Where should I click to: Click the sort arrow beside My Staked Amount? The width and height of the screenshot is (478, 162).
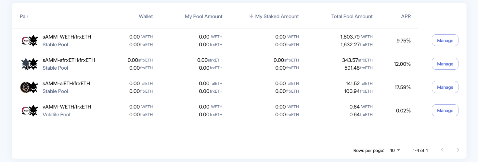coord(251,16)
